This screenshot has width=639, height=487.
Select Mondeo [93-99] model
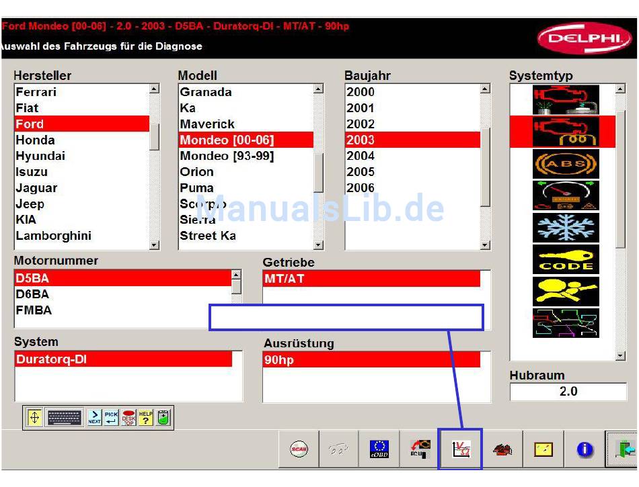tap(246, 156)
